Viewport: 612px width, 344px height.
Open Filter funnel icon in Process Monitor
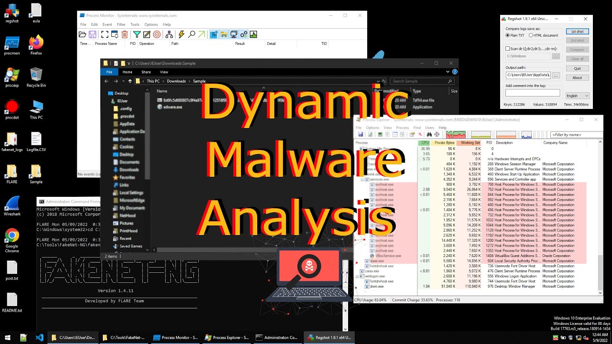pyautogui.click(x=137, y=34)
